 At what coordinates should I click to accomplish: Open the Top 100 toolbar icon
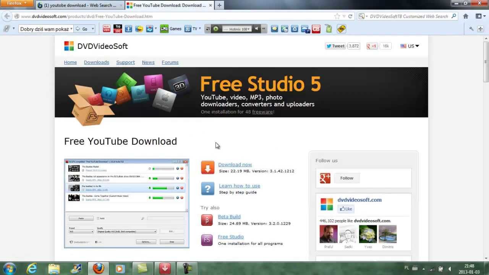(118, 29)
